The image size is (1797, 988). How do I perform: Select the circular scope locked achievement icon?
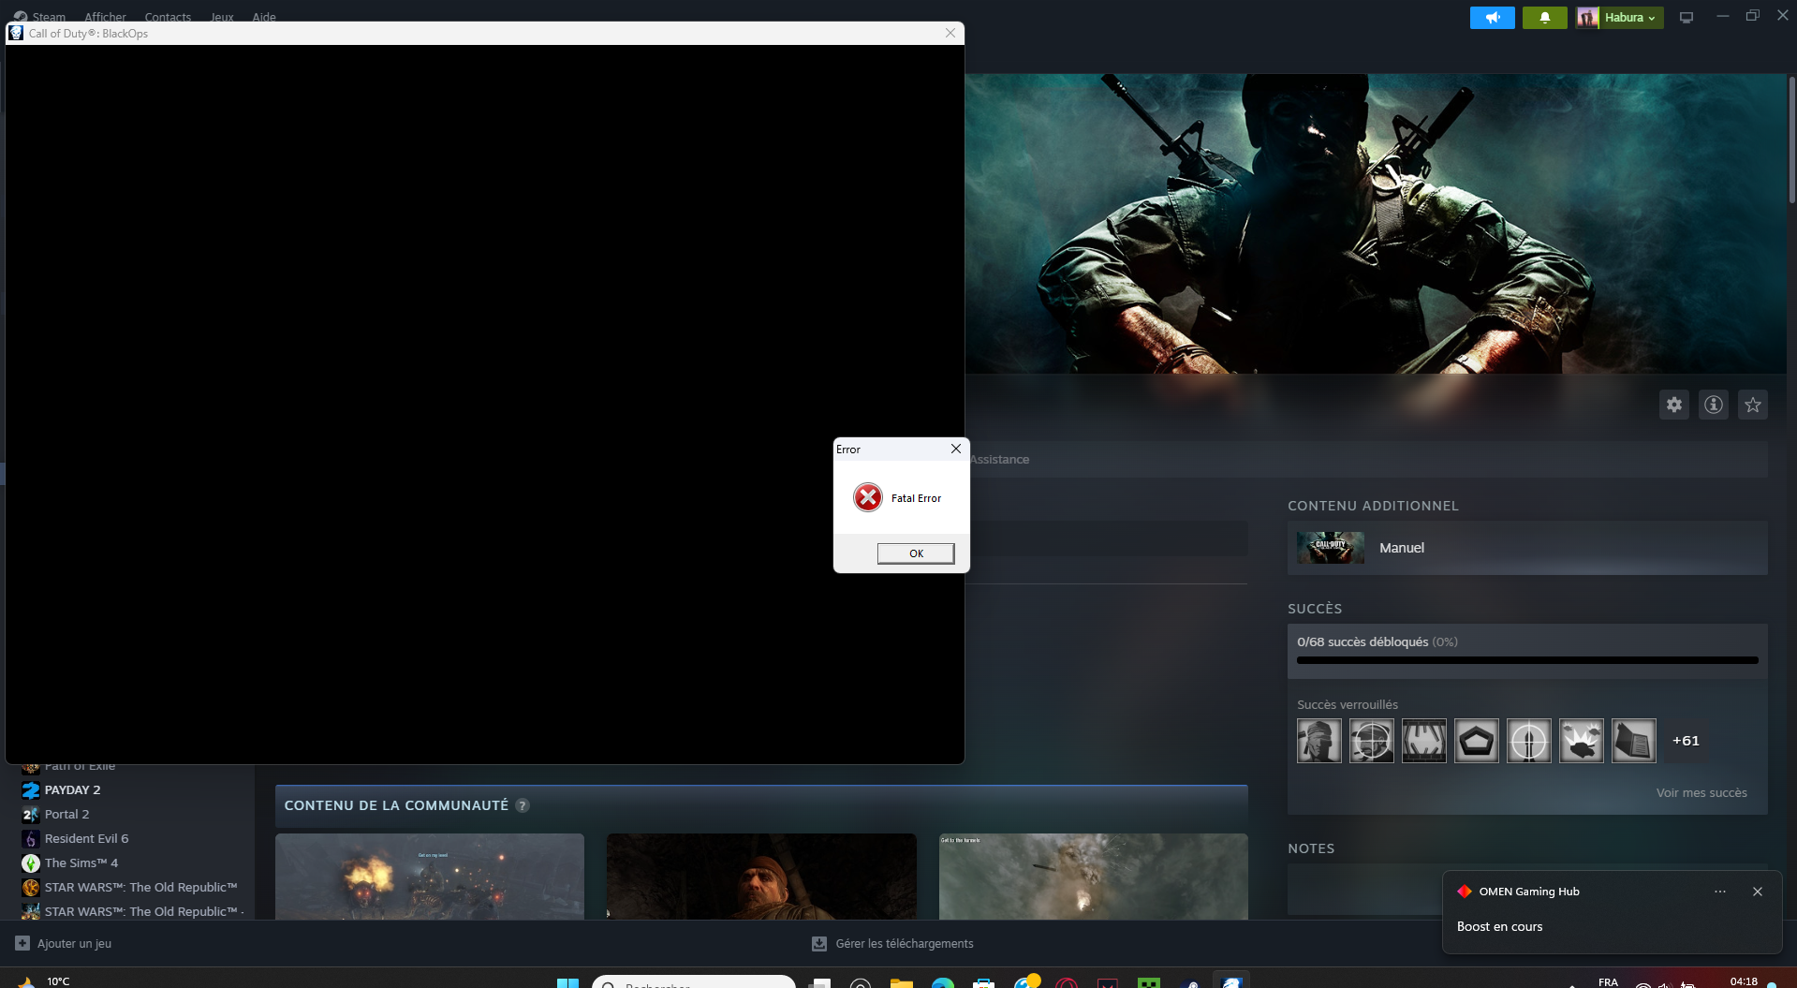click(1529, 741)
